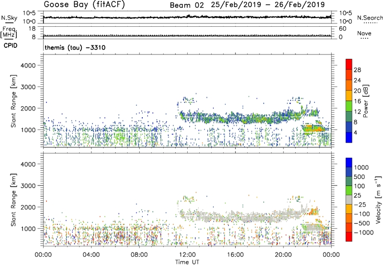Screen dimensions: 383x265
Task: Click the "04:00" time axis label
Action: (91, 255)
